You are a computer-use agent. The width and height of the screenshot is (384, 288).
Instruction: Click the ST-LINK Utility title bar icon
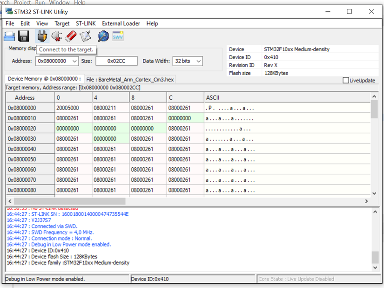coord(9,11)
